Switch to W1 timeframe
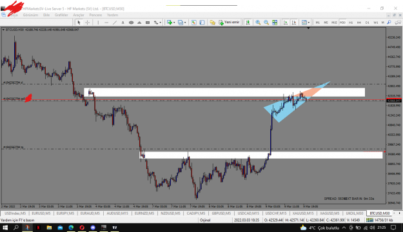403x232 pixels. click(376, 23)
